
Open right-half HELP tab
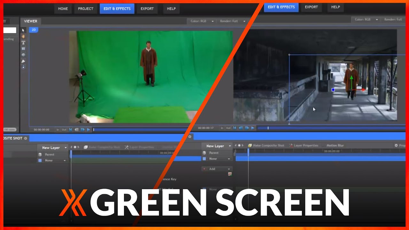tap(336, 7)
